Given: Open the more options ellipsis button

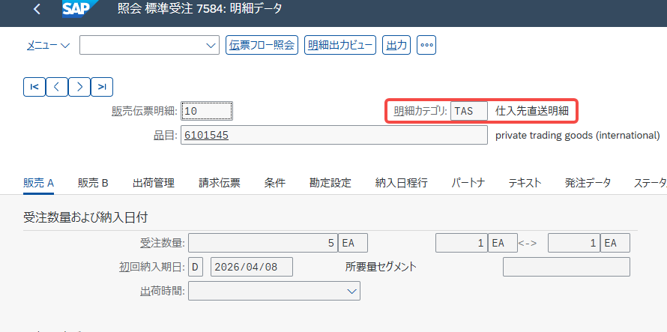Looking at the screenshot, I should (426, 45).
